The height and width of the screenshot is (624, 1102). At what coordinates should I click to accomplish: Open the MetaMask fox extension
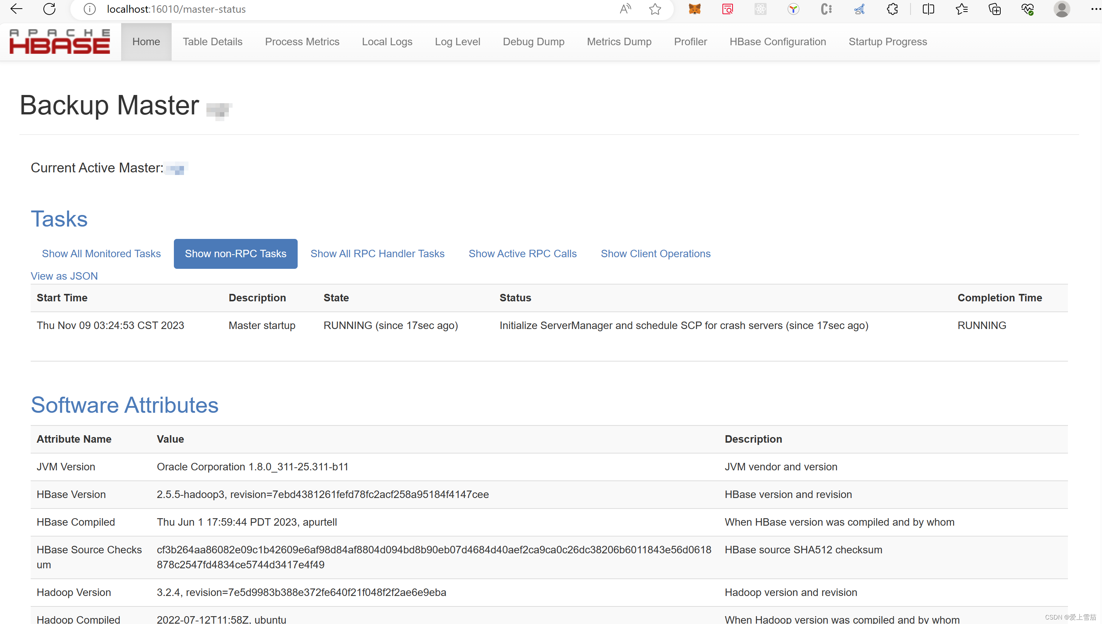point(694,9)
